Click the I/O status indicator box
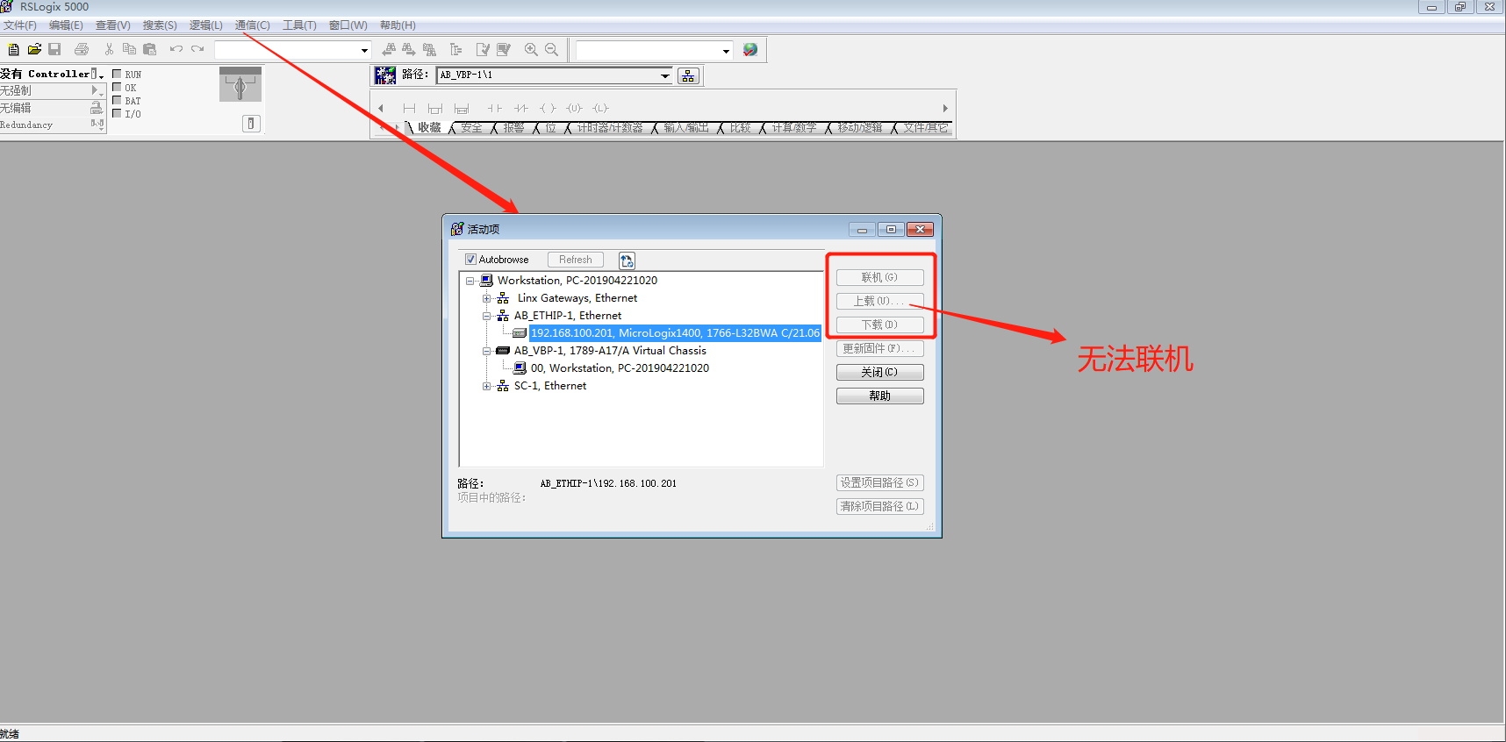1506x742 pixels. [x=117, y=113]
